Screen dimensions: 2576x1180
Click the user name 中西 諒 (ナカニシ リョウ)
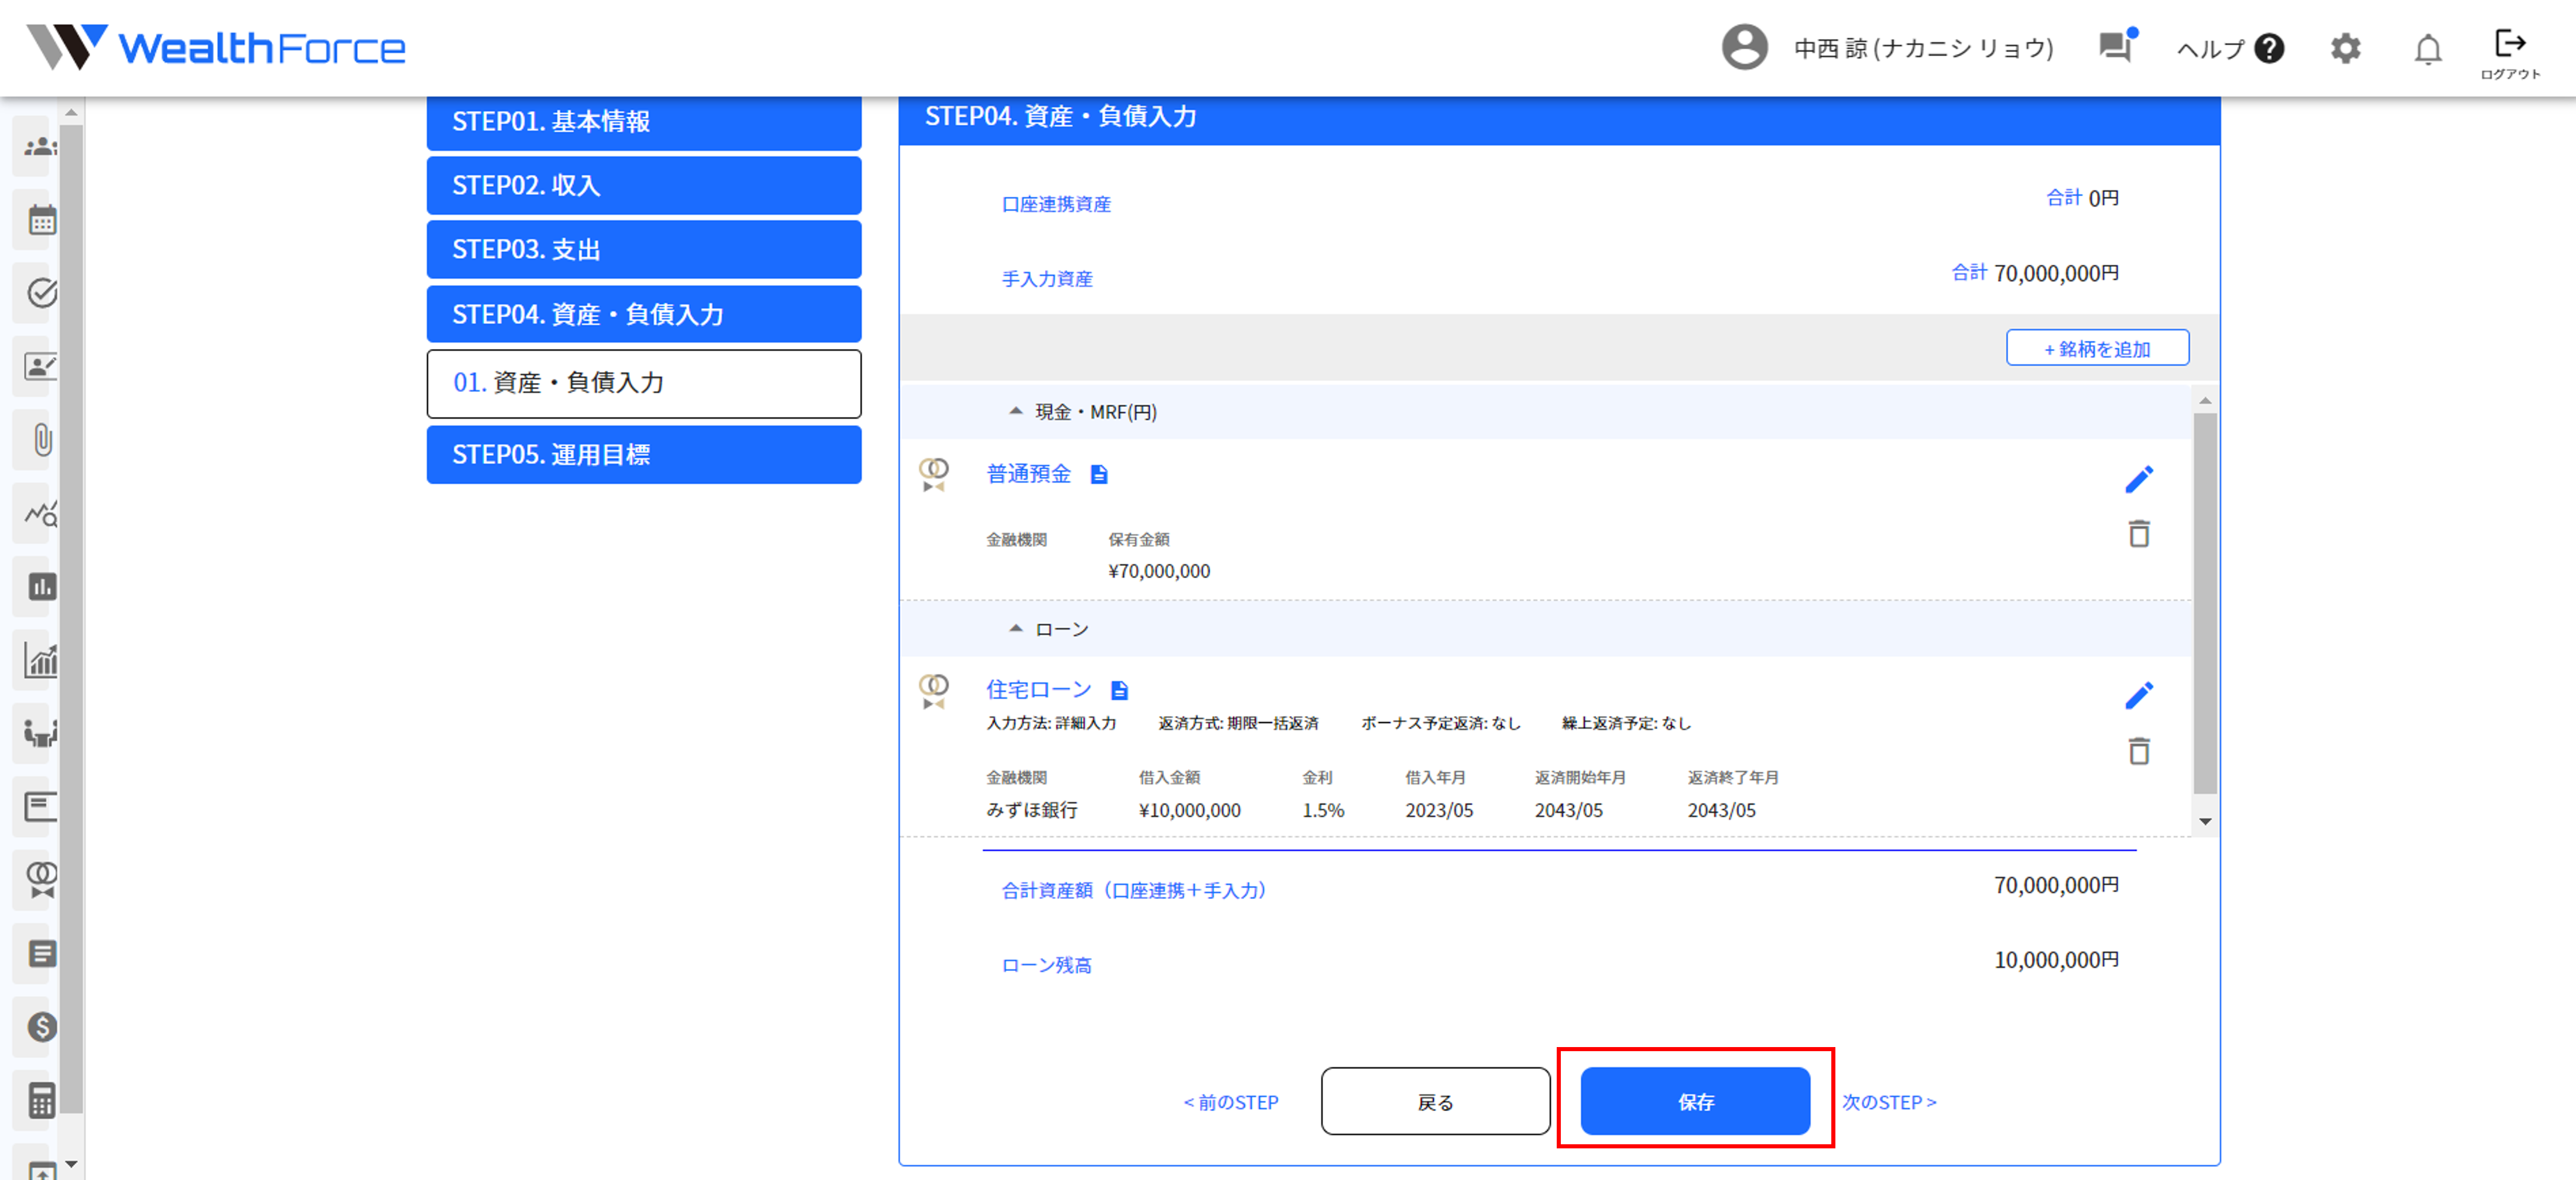tap(1923, 48)
